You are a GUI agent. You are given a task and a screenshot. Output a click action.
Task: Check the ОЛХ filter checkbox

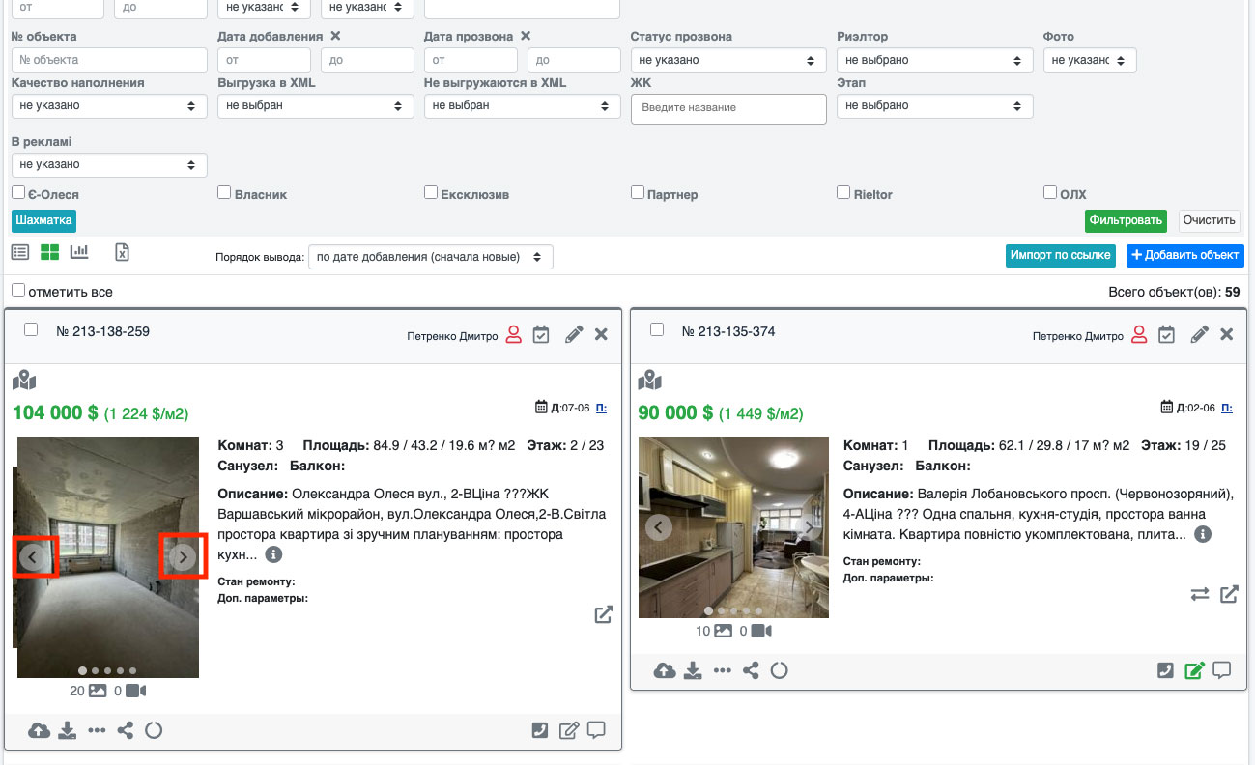point(1050,193)
